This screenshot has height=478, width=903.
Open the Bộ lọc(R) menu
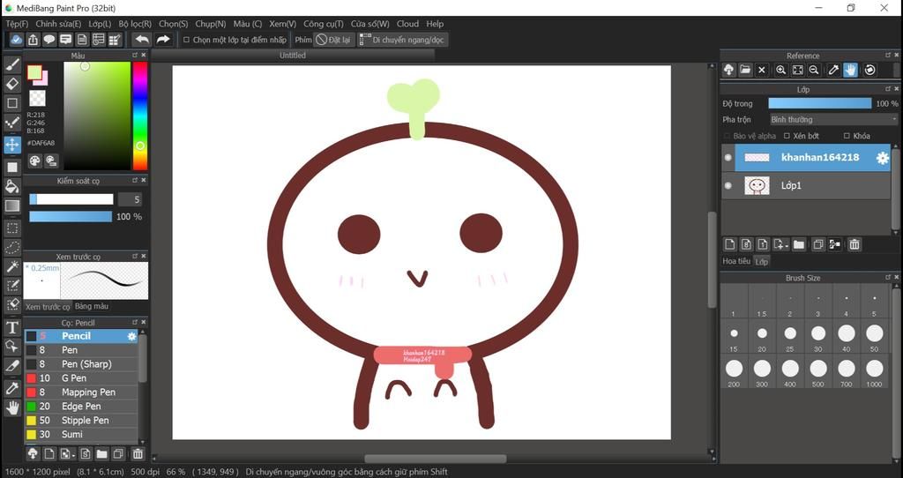click(135, 24)
